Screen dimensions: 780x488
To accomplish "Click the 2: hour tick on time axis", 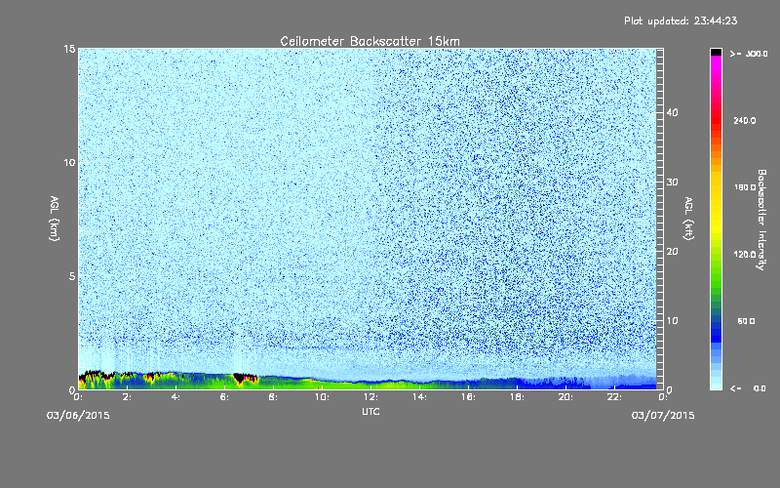I will click(128, 397).
